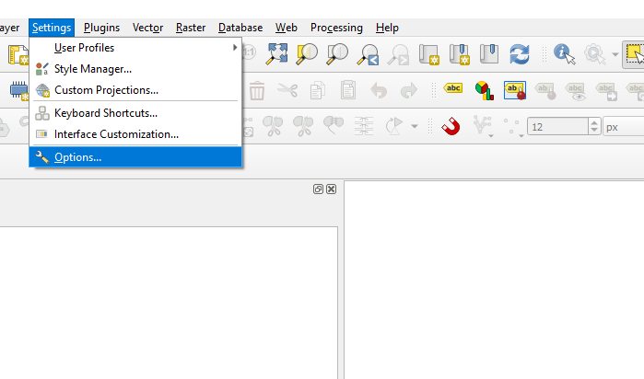Click the Refresh map icon
This screenshot has width=644, height=379.
point(520,54)
